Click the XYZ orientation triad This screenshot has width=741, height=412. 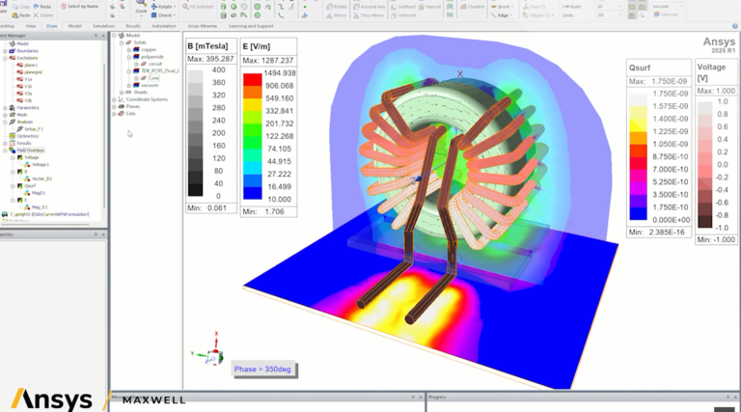(209, 350)
